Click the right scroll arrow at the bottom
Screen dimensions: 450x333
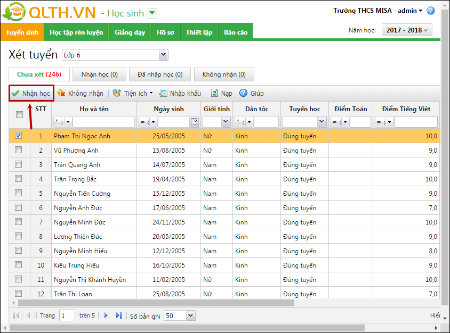pos(436,328)
